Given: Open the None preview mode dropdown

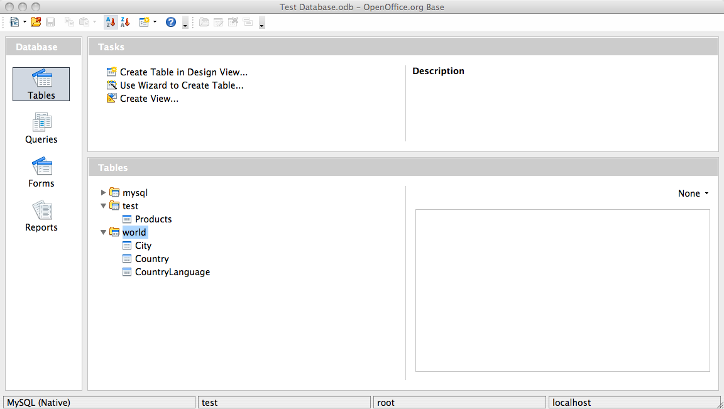Looking at the screenshot, I should (693, 194).
